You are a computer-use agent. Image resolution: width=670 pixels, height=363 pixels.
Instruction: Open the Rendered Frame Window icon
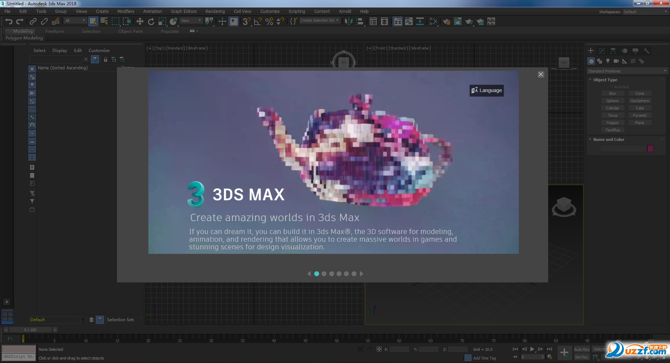pos(457,22)
